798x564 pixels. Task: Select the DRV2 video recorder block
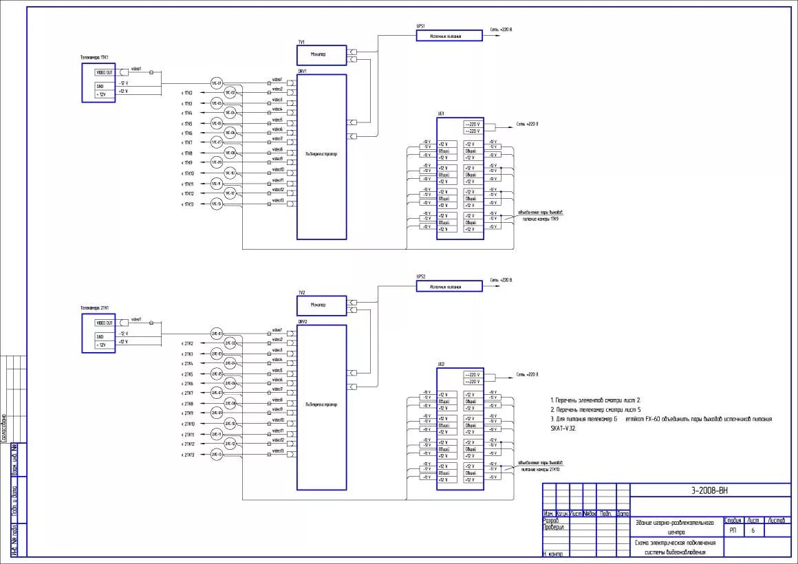click(x=322, y=407)
